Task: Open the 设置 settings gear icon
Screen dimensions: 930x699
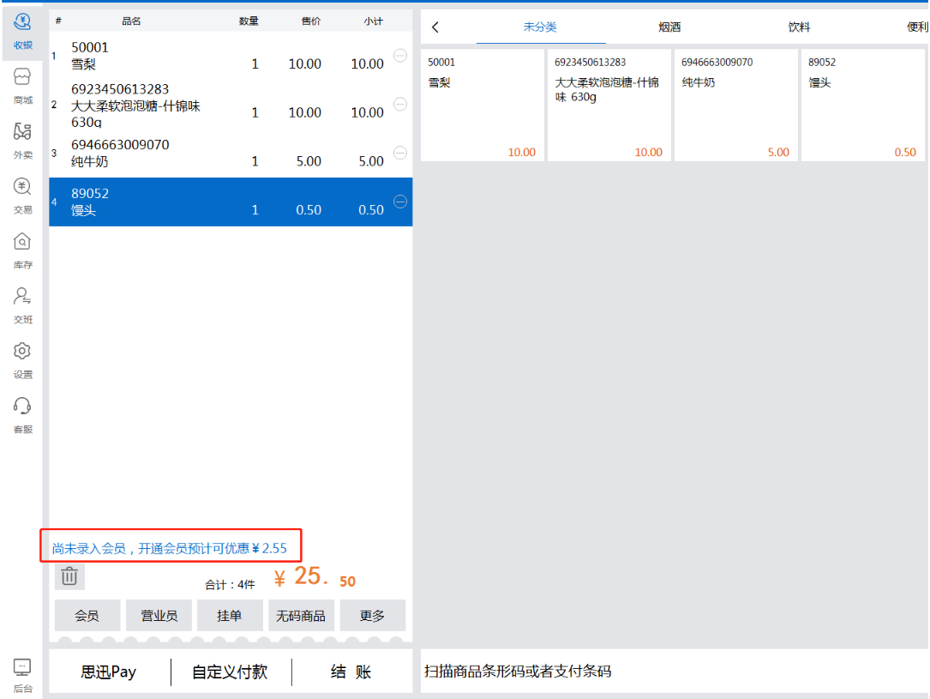Action: point(22,361)
